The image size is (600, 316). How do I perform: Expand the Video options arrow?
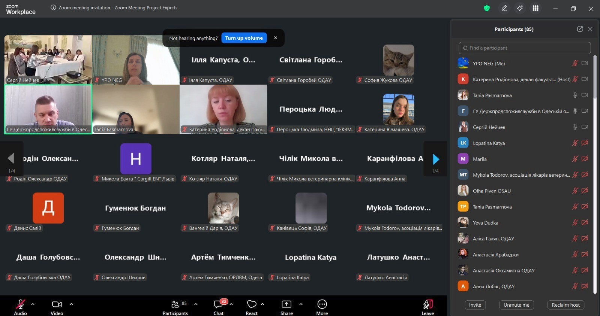tap(71, 304)
